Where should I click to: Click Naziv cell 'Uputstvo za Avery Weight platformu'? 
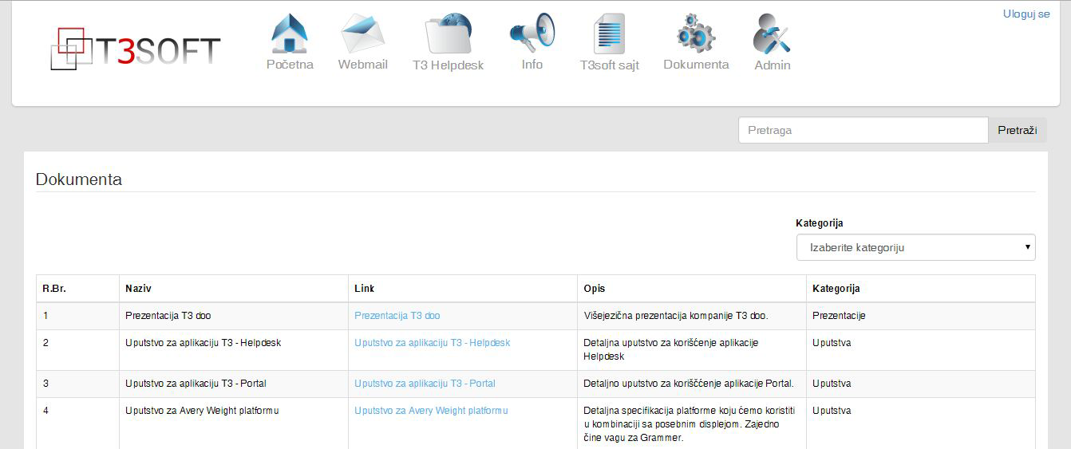coord(202,411)
